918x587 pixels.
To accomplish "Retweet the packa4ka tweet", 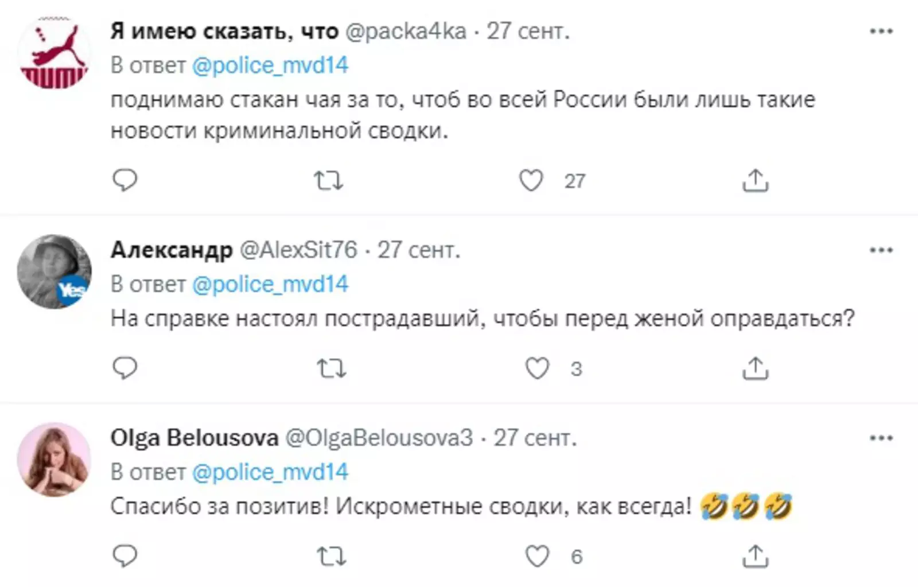I will (x=328, y=181).
